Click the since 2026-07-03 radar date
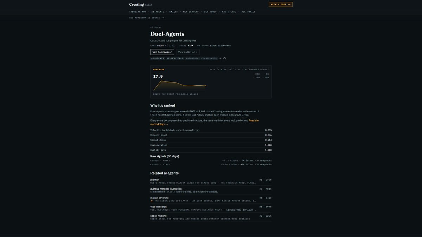This screenshot has height=237, width=422. (x=221, y=46)
